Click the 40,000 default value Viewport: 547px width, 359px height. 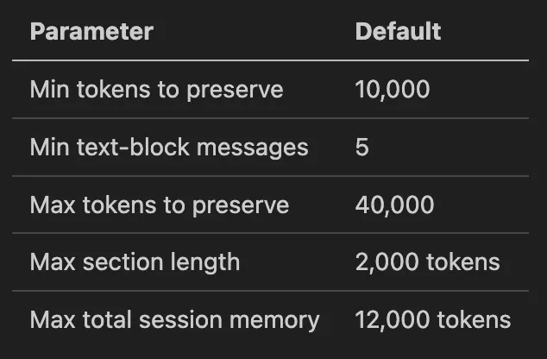(394, 205)
